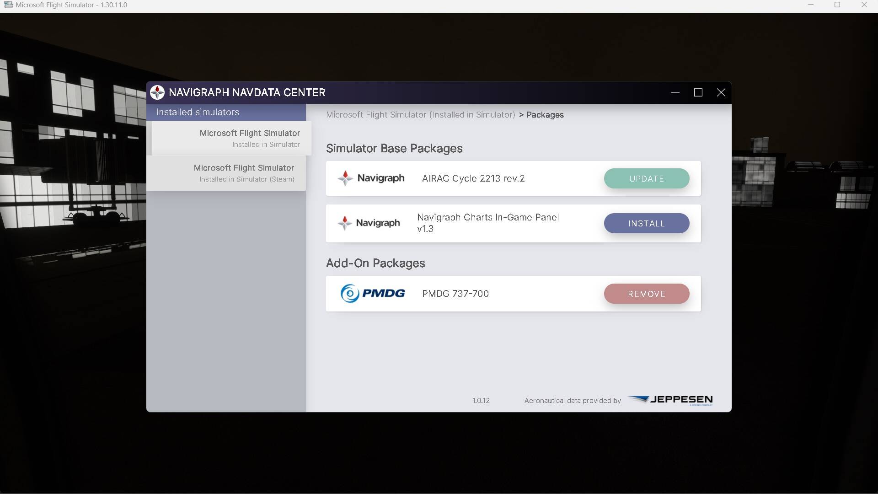Close the Navigraph Navdata Center window
The image size is (878, 494).
pyautogui.click(x=721, y=92)
